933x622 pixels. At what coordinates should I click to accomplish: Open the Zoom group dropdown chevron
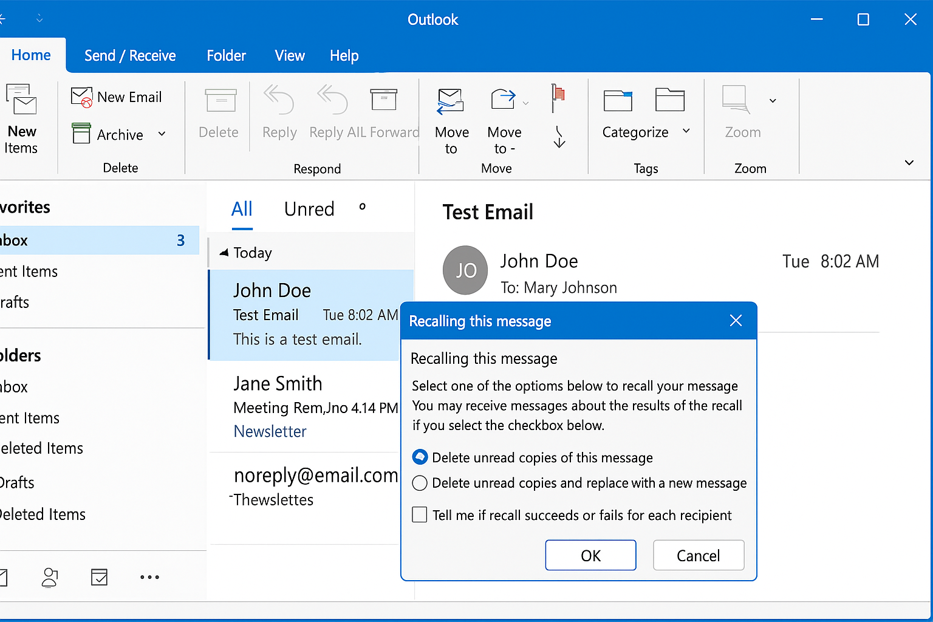(x=773, y=101)
